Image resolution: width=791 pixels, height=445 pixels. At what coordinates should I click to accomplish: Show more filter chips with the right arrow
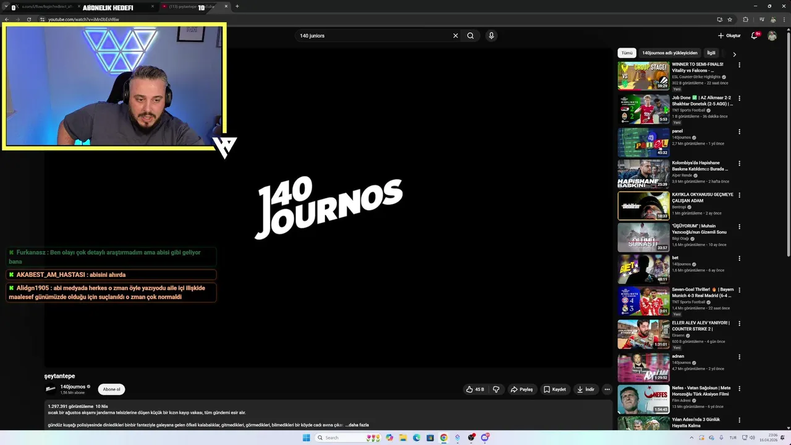pos(734,54)
